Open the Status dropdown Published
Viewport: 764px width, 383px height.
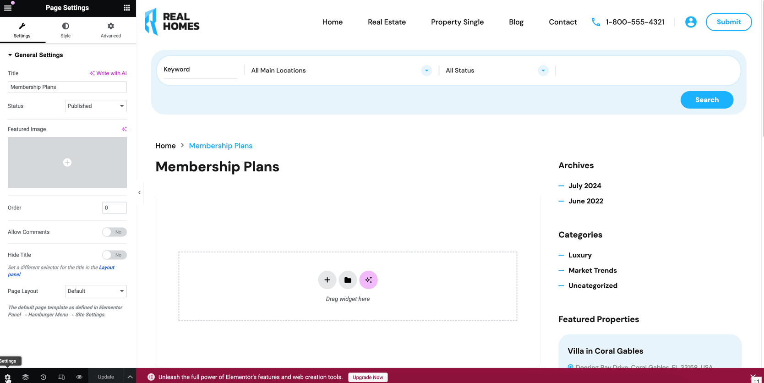click(x=96, y=106)
